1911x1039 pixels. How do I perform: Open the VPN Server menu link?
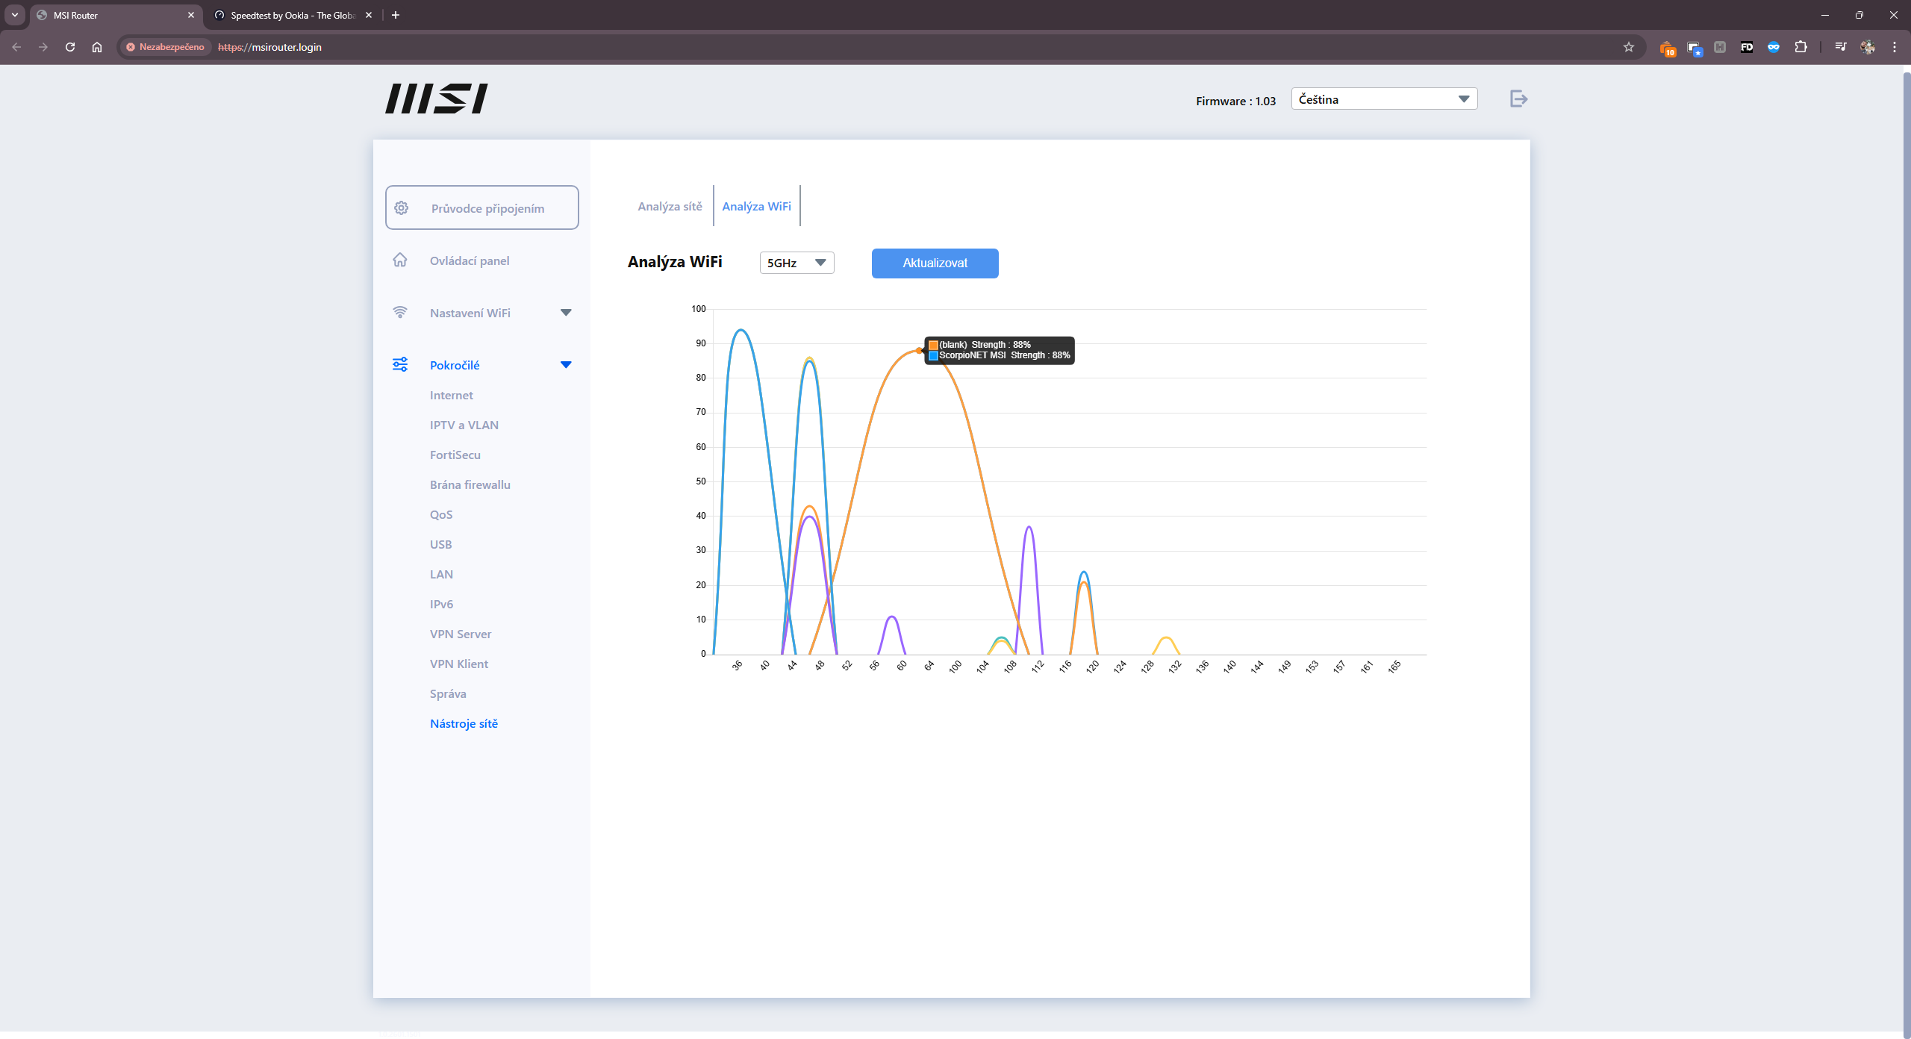point(461,634)
